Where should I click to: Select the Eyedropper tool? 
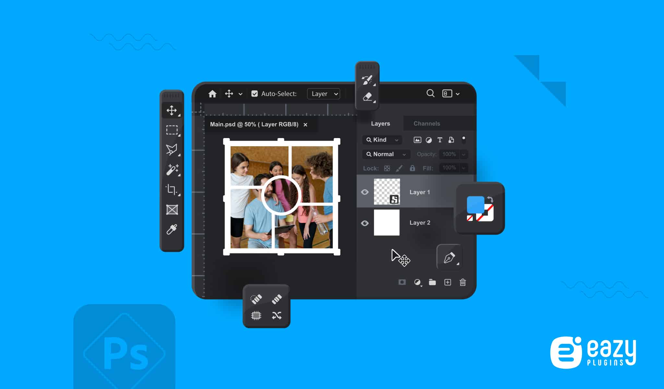click(172, 229)
